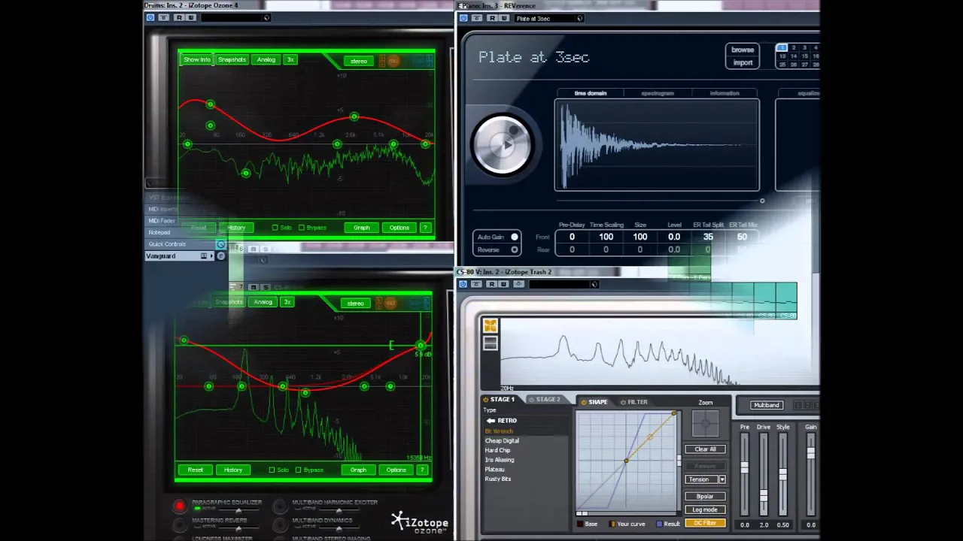Select stereo mode in Drums Ozone EQ
The image size is (963, 541).
pos(359,61)
